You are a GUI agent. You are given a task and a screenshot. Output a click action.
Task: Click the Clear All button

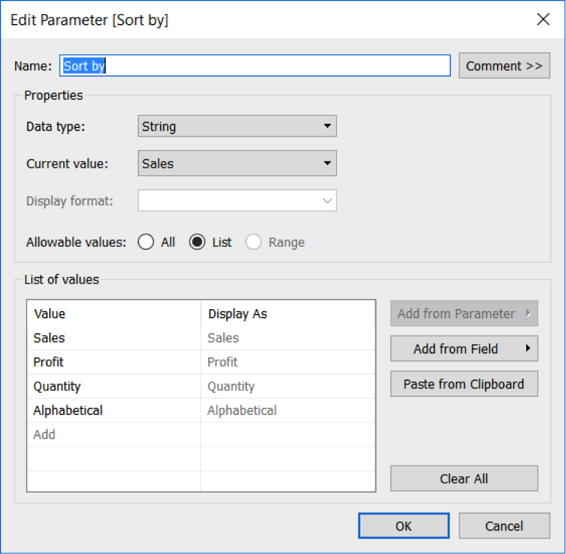pyautogui.click(x=464, y=479)
